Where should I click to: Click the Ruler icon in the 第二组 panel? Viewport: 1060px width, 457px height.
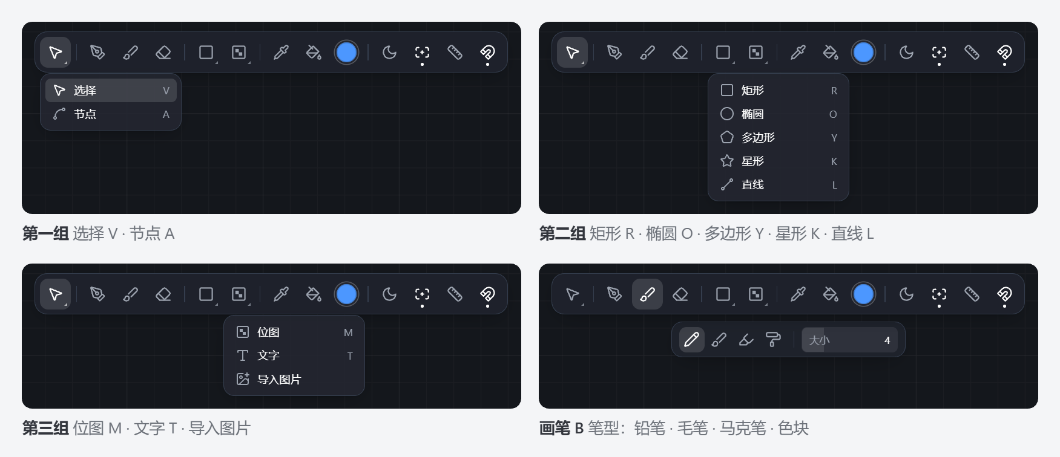tap(972, 53)
